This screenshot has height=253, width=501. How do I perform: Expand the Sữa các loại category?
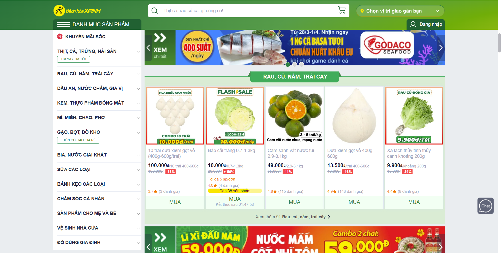(x=139, y=170)
